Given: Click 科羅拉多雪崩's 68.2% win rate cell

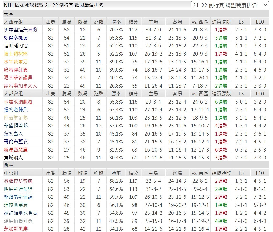Looking at the screenshot, I should 116,181.
